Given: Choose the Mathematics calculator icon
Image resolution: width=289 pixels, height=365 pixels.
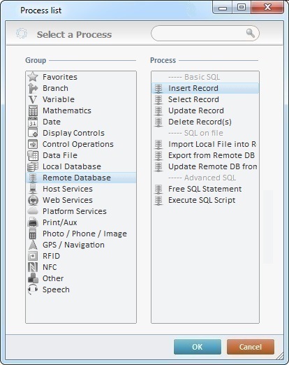Looking at the screenshot, I should pyautogui.click(x=33, y=110).
